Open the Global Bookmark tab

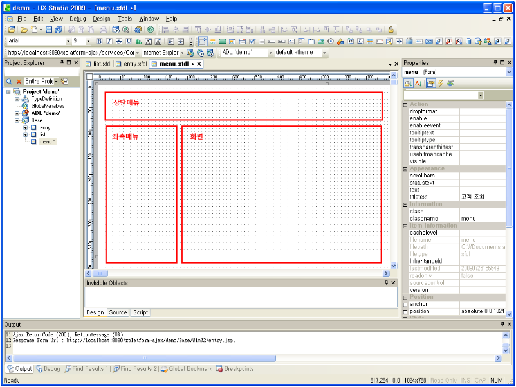pos(187,369)
